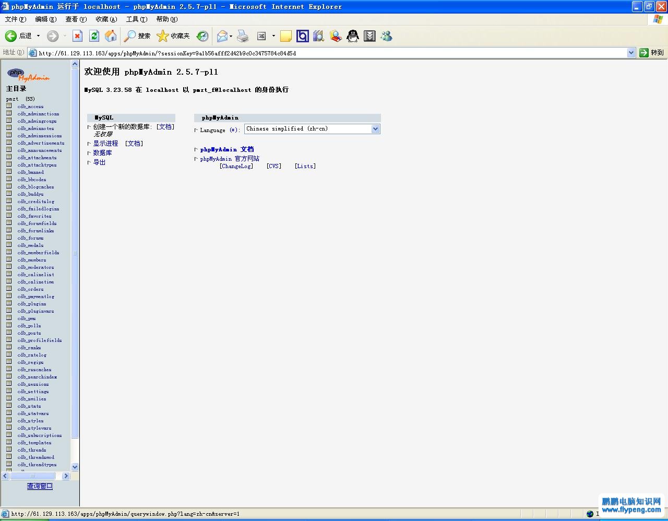Click the [Lists] link
The image size is (668, 521).
click(305, 167)
